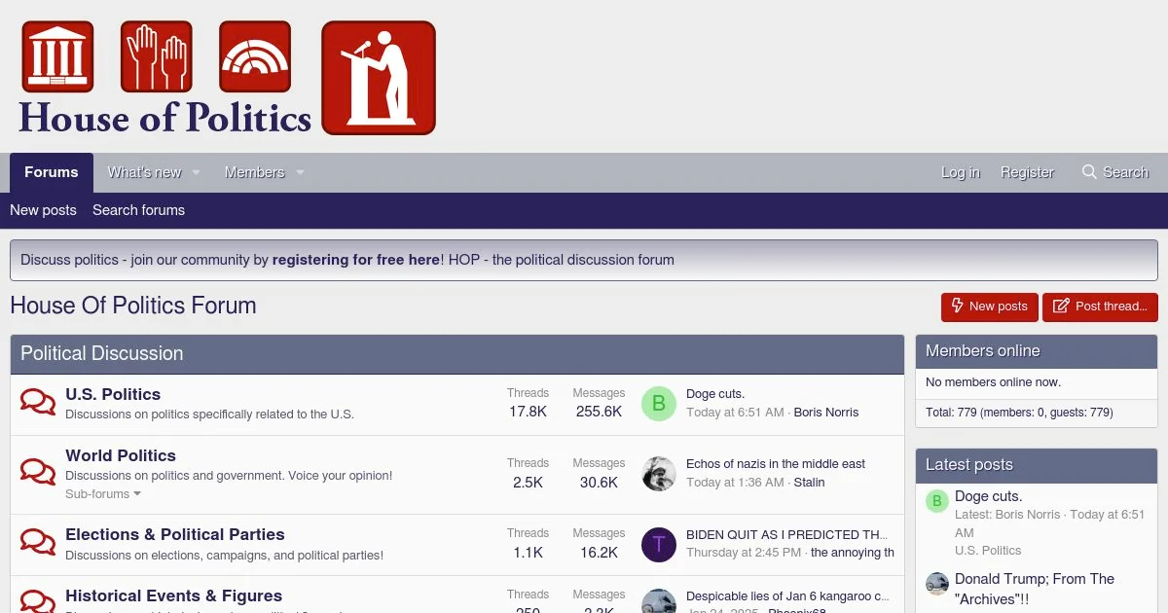Open the Echos of nazis in the middle east thread
This screenshot has height=613, width=1168.
776,464
